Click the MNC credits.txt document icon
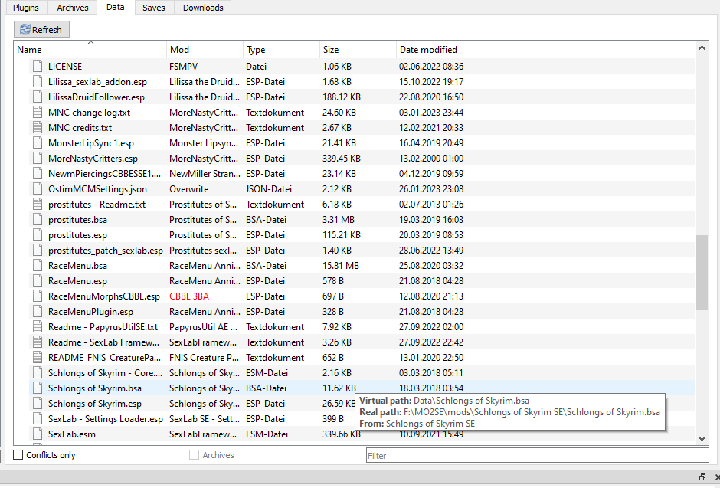Screen dimensions: 720x488 (x=38, y=128)
